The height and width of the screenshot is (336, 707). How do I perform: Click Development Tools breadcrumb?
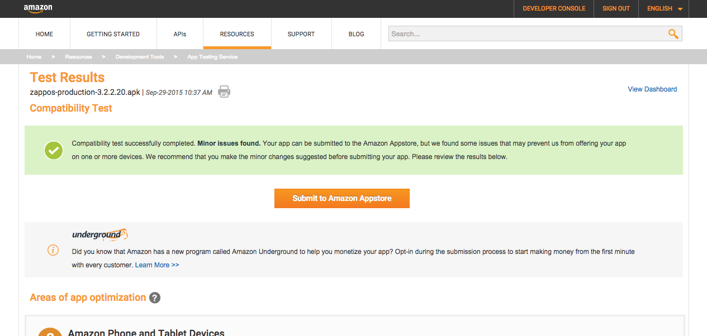(x=140, y=57)
